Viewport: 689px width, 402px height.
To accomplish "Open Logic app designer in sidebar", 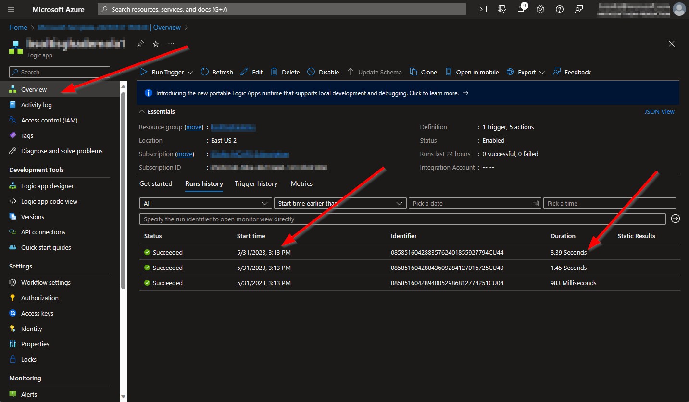I will tap(47, 186).
